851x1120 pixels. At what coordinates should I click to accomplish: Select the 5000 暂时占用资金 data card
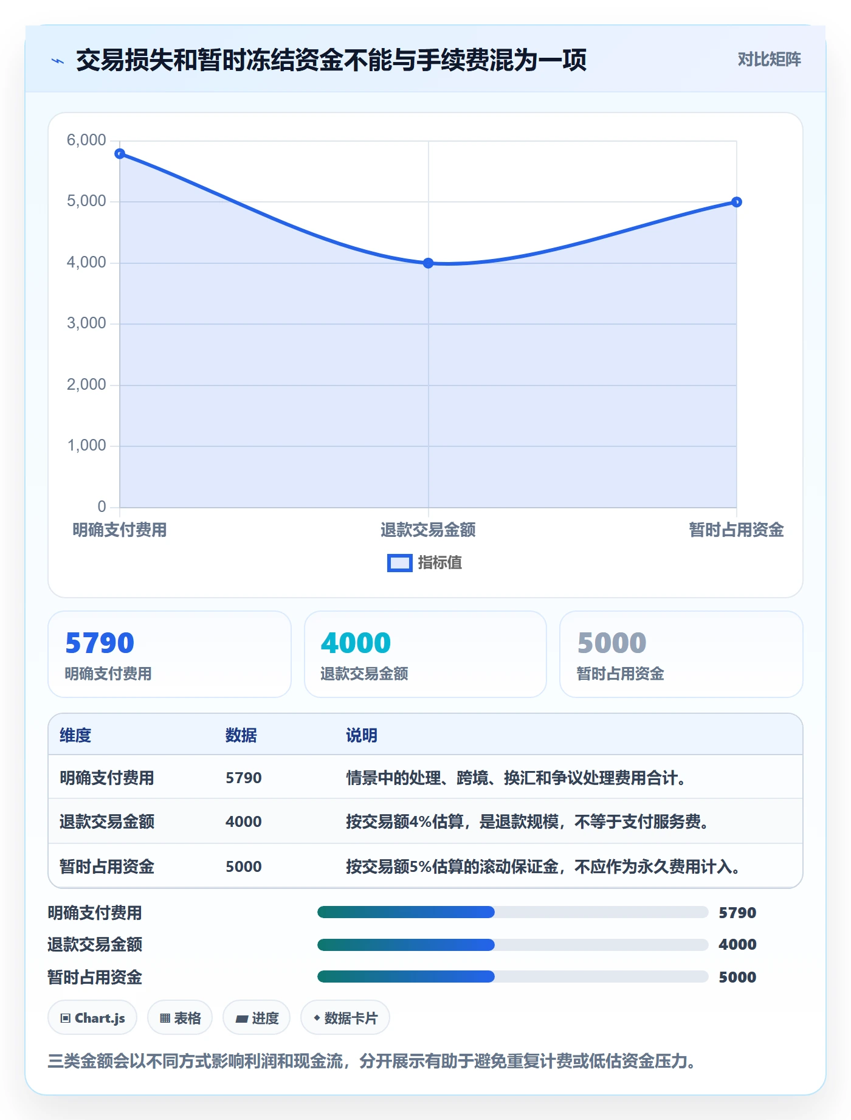click(x=681, y=654)
